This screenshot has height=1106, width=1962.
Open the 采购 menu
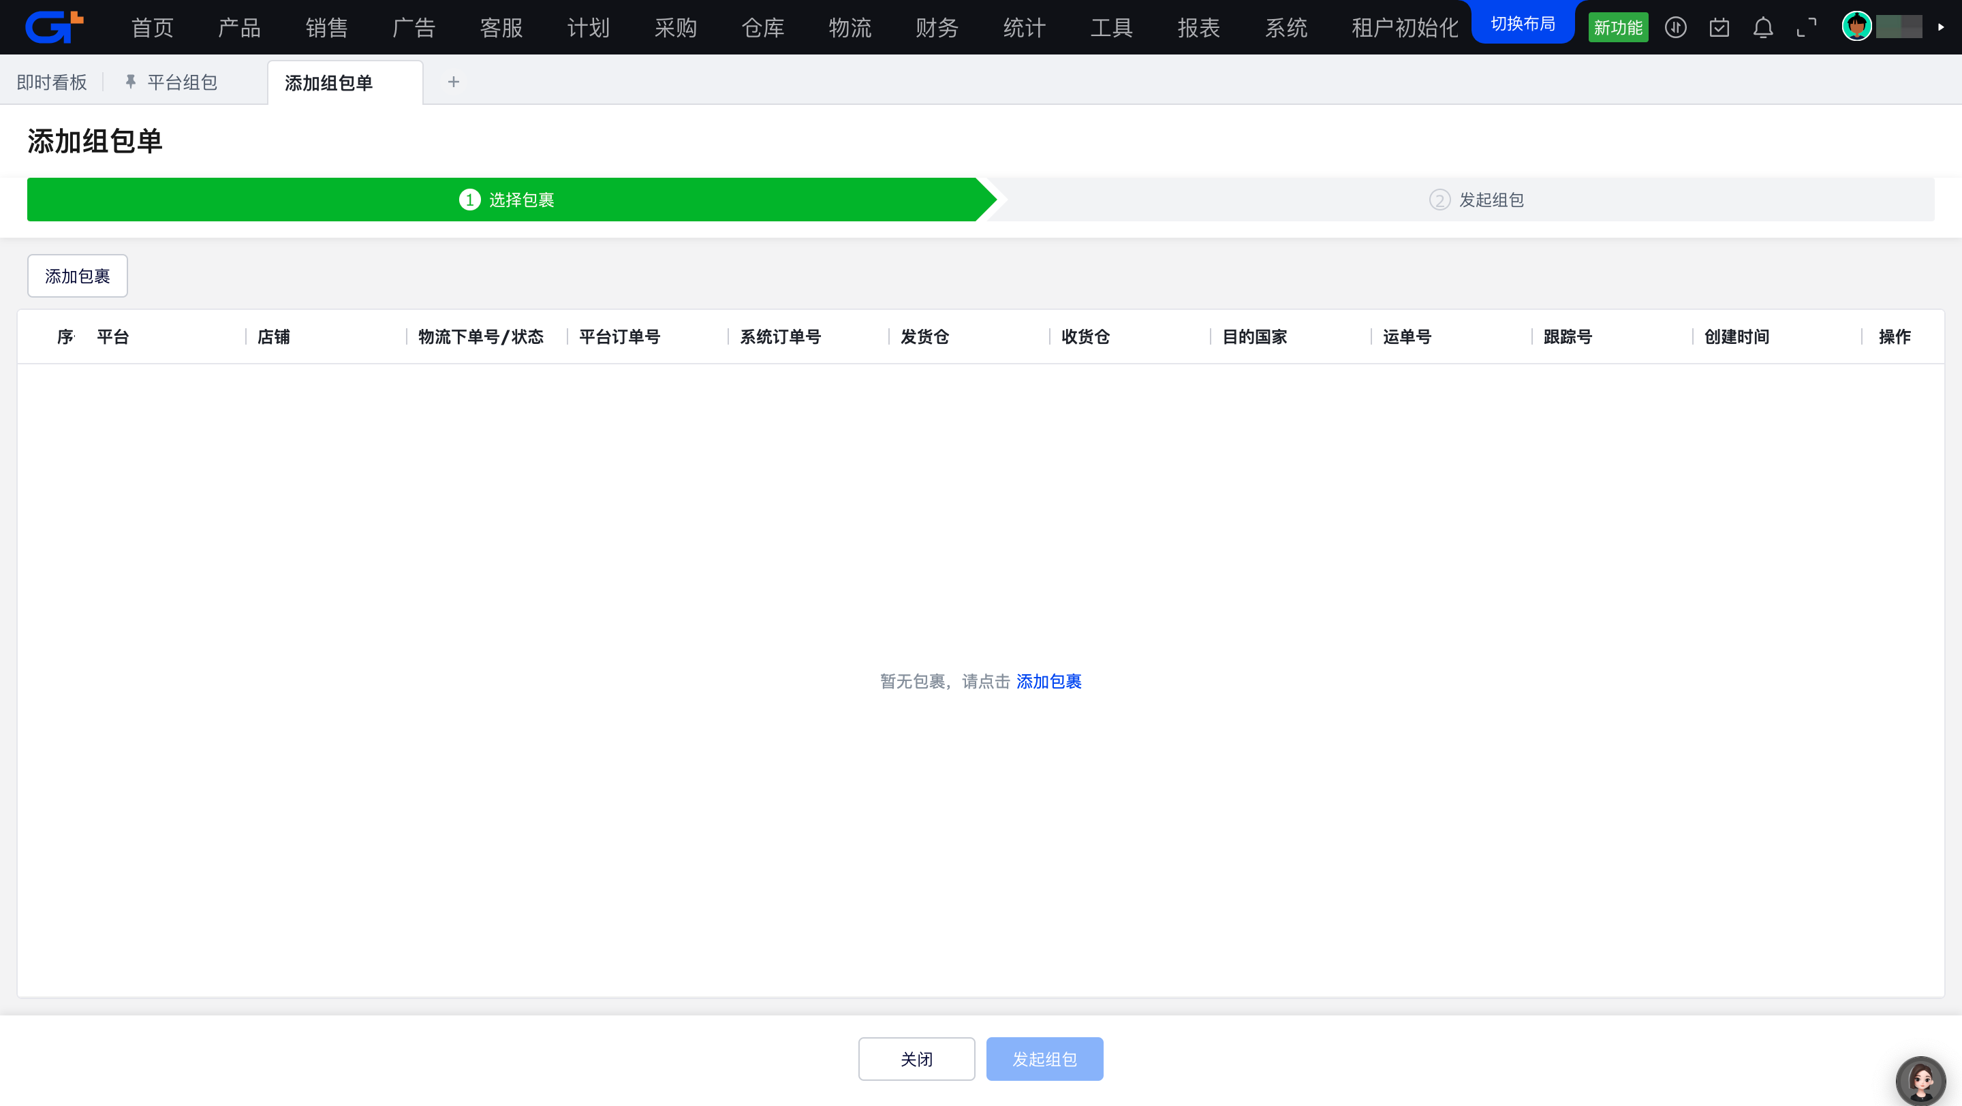[x=676, y=27]
